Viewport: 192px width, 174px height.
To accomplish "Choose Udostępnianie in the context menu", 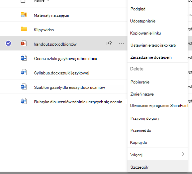I will point(143,21).
